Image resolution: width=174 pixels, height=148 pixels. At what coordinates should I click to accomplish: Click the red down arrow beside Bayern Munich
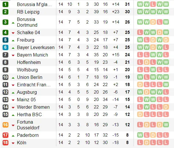(13, 55)
